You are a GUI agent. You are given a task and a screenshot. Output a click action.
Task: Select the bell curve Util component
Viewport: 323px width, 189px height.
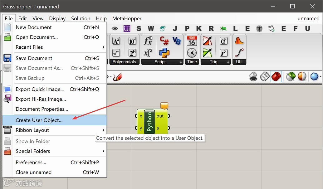point(239,41)
